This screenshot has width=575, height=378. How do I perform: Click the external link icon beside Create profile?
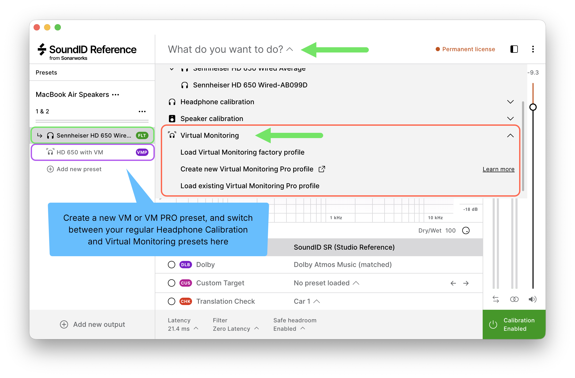(x=322, y=169)
